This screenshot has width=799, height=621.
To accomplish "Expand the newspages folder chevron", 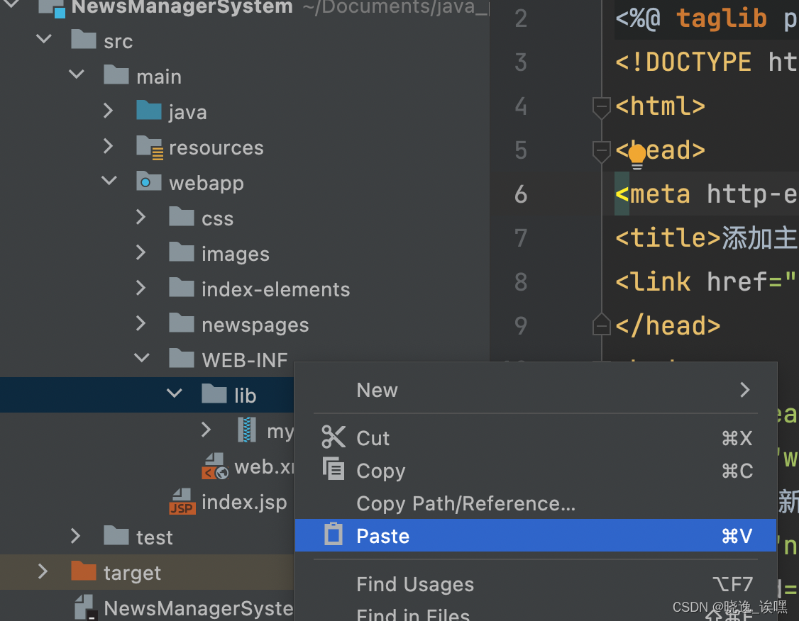I will point(141,323).
